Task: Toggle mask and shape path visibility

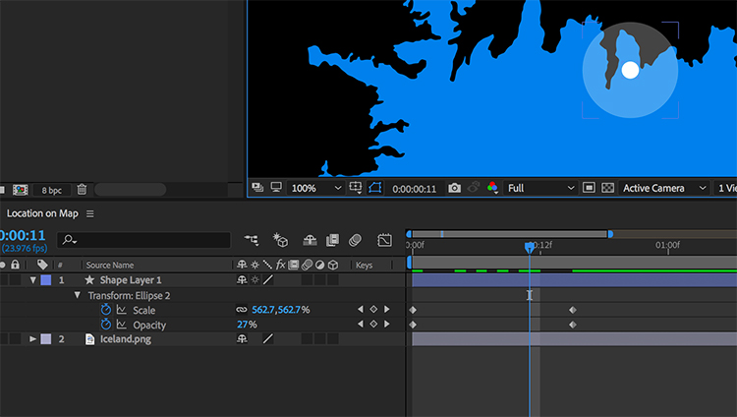Action: coord(375,188)
